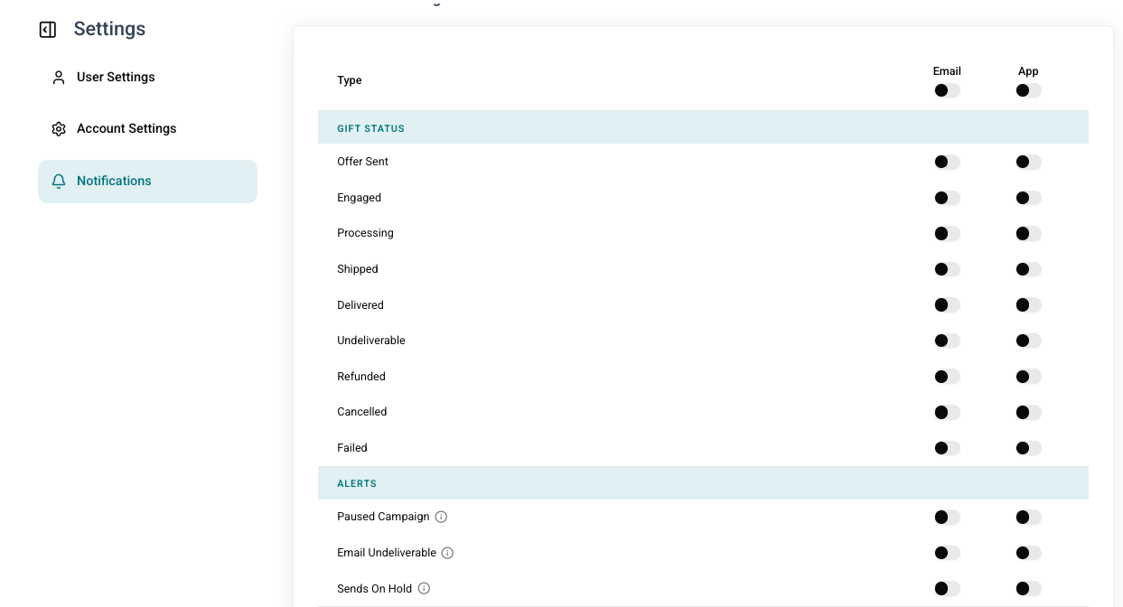1123x607 pixels.
Task: Show info icon for Sends On Hold
Action: pyautogui.click(x=424, y=589)
